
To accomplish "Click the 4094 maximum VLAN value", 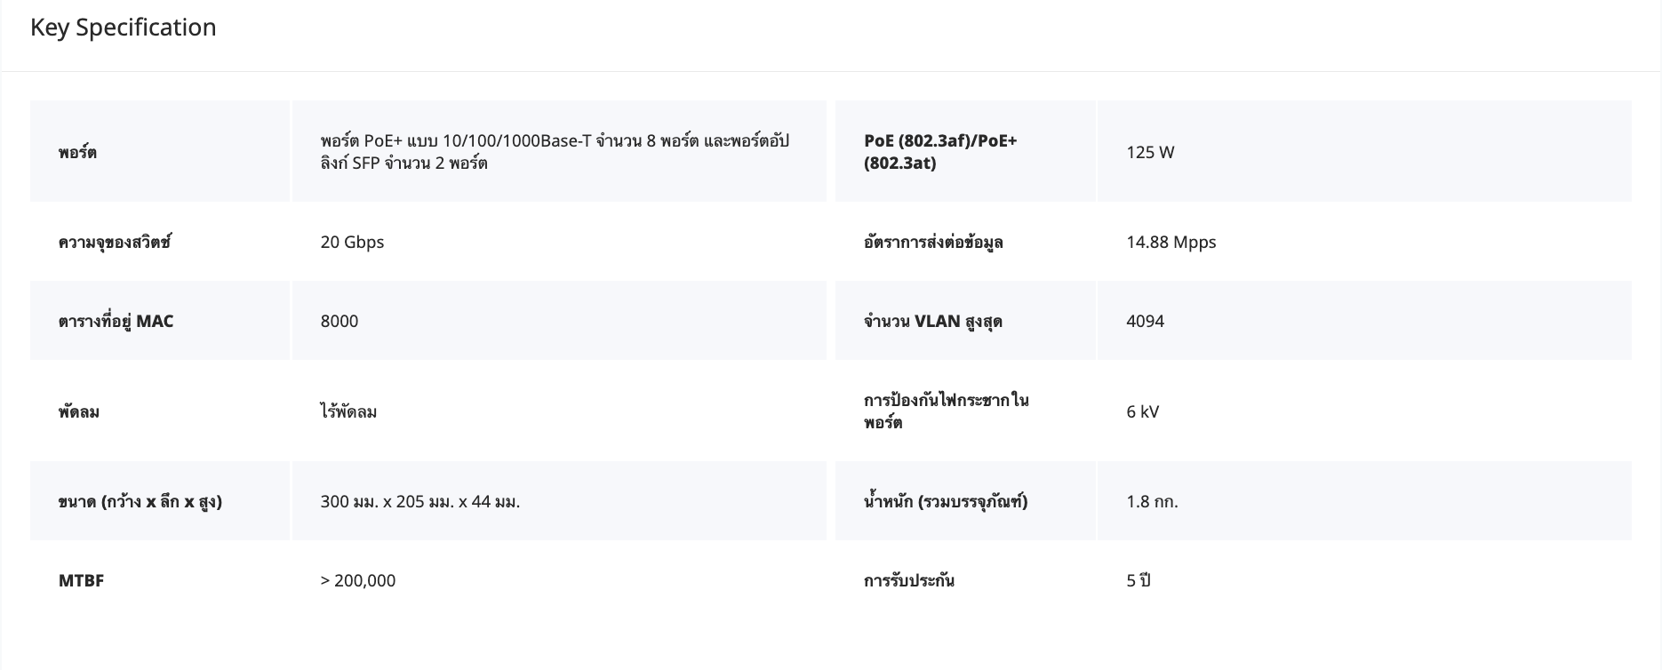I will tap(1145, 321).
